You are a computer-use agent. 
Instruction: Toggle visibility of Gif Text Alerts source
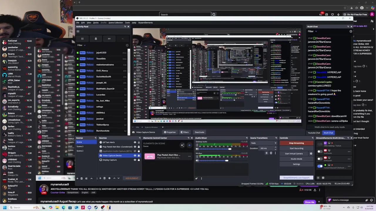tap(135, 142)
